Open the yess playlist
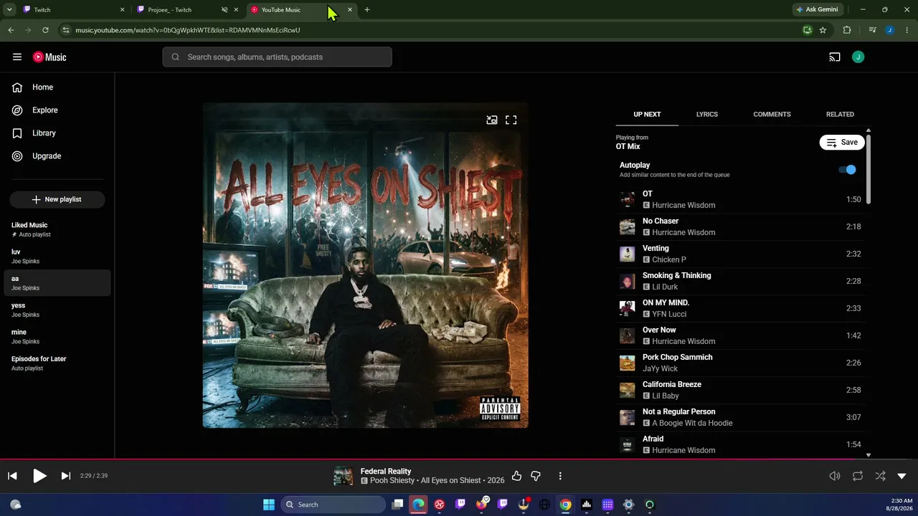The image size is (918, 516). point(57,310)
